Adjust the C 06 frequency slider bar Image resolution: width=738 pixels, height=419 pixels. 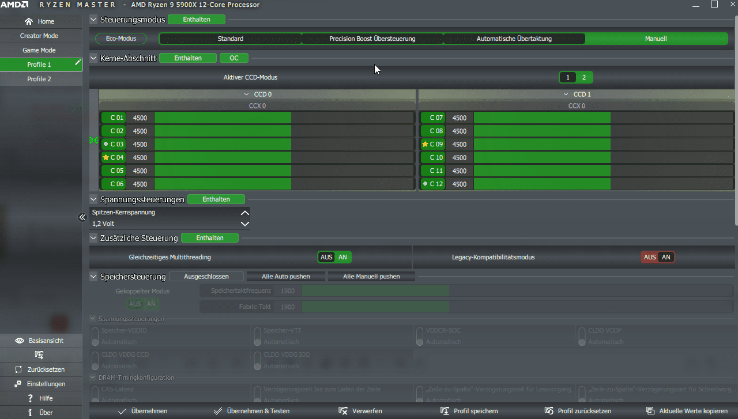click(284, 184)
